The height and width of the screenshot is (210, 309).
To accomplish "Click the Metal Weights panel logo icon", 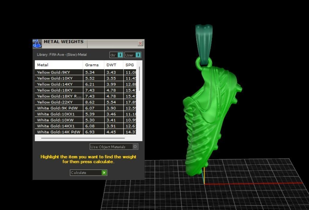I will (x=37, y=43).
